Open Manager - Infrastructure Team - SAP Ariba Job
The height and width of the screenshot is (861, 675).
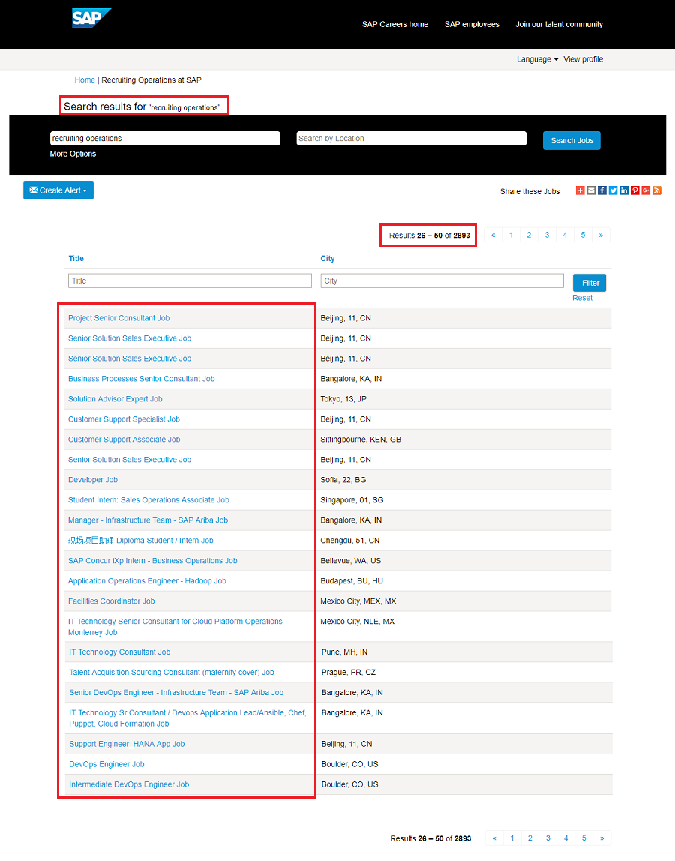click(148, 520)
